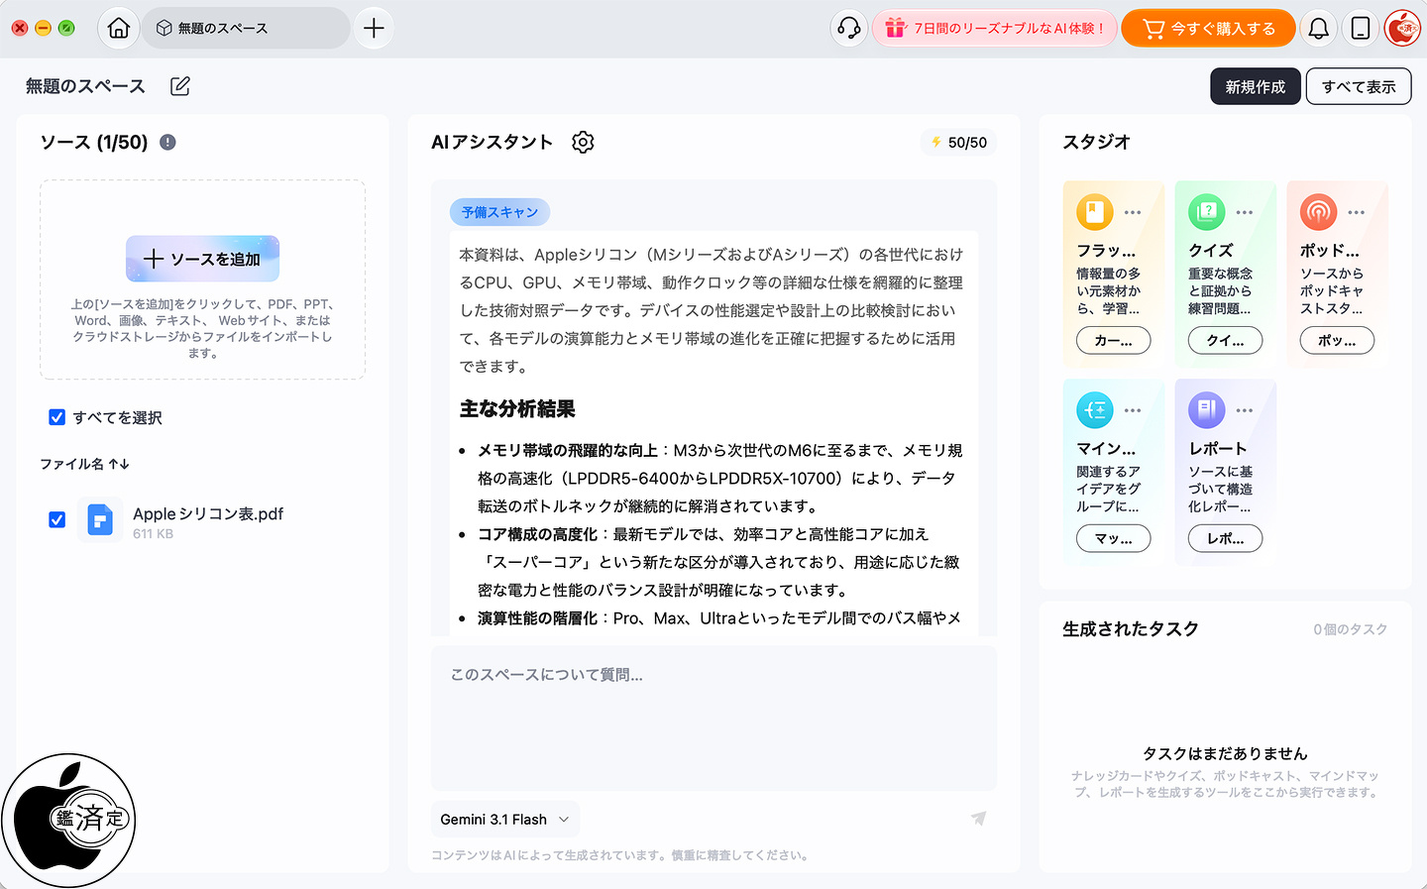This screenshot has height=889, width=1427.
Task: Click the send message arrow icon
Action: tap(978, 819)
